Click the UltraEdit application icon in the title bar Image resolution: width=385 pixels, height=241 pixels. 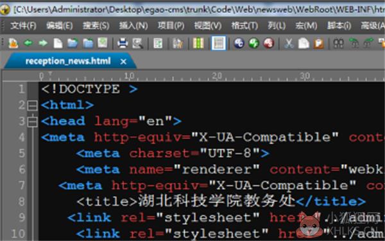click(x=5, y=10)
